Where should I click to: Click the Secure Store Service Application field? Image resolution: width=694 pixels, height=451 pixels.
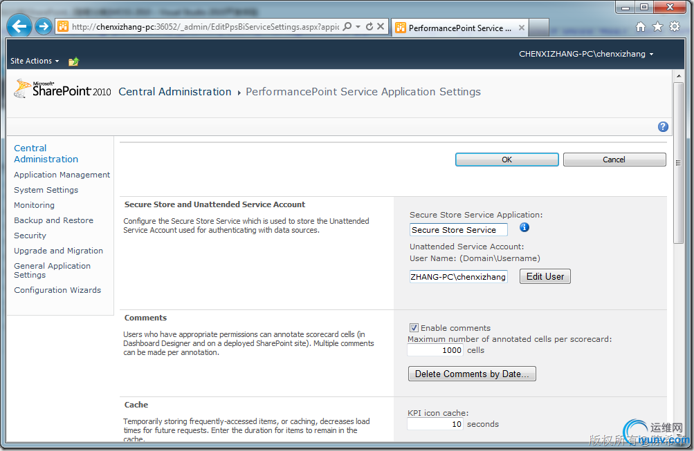(458, 230)
